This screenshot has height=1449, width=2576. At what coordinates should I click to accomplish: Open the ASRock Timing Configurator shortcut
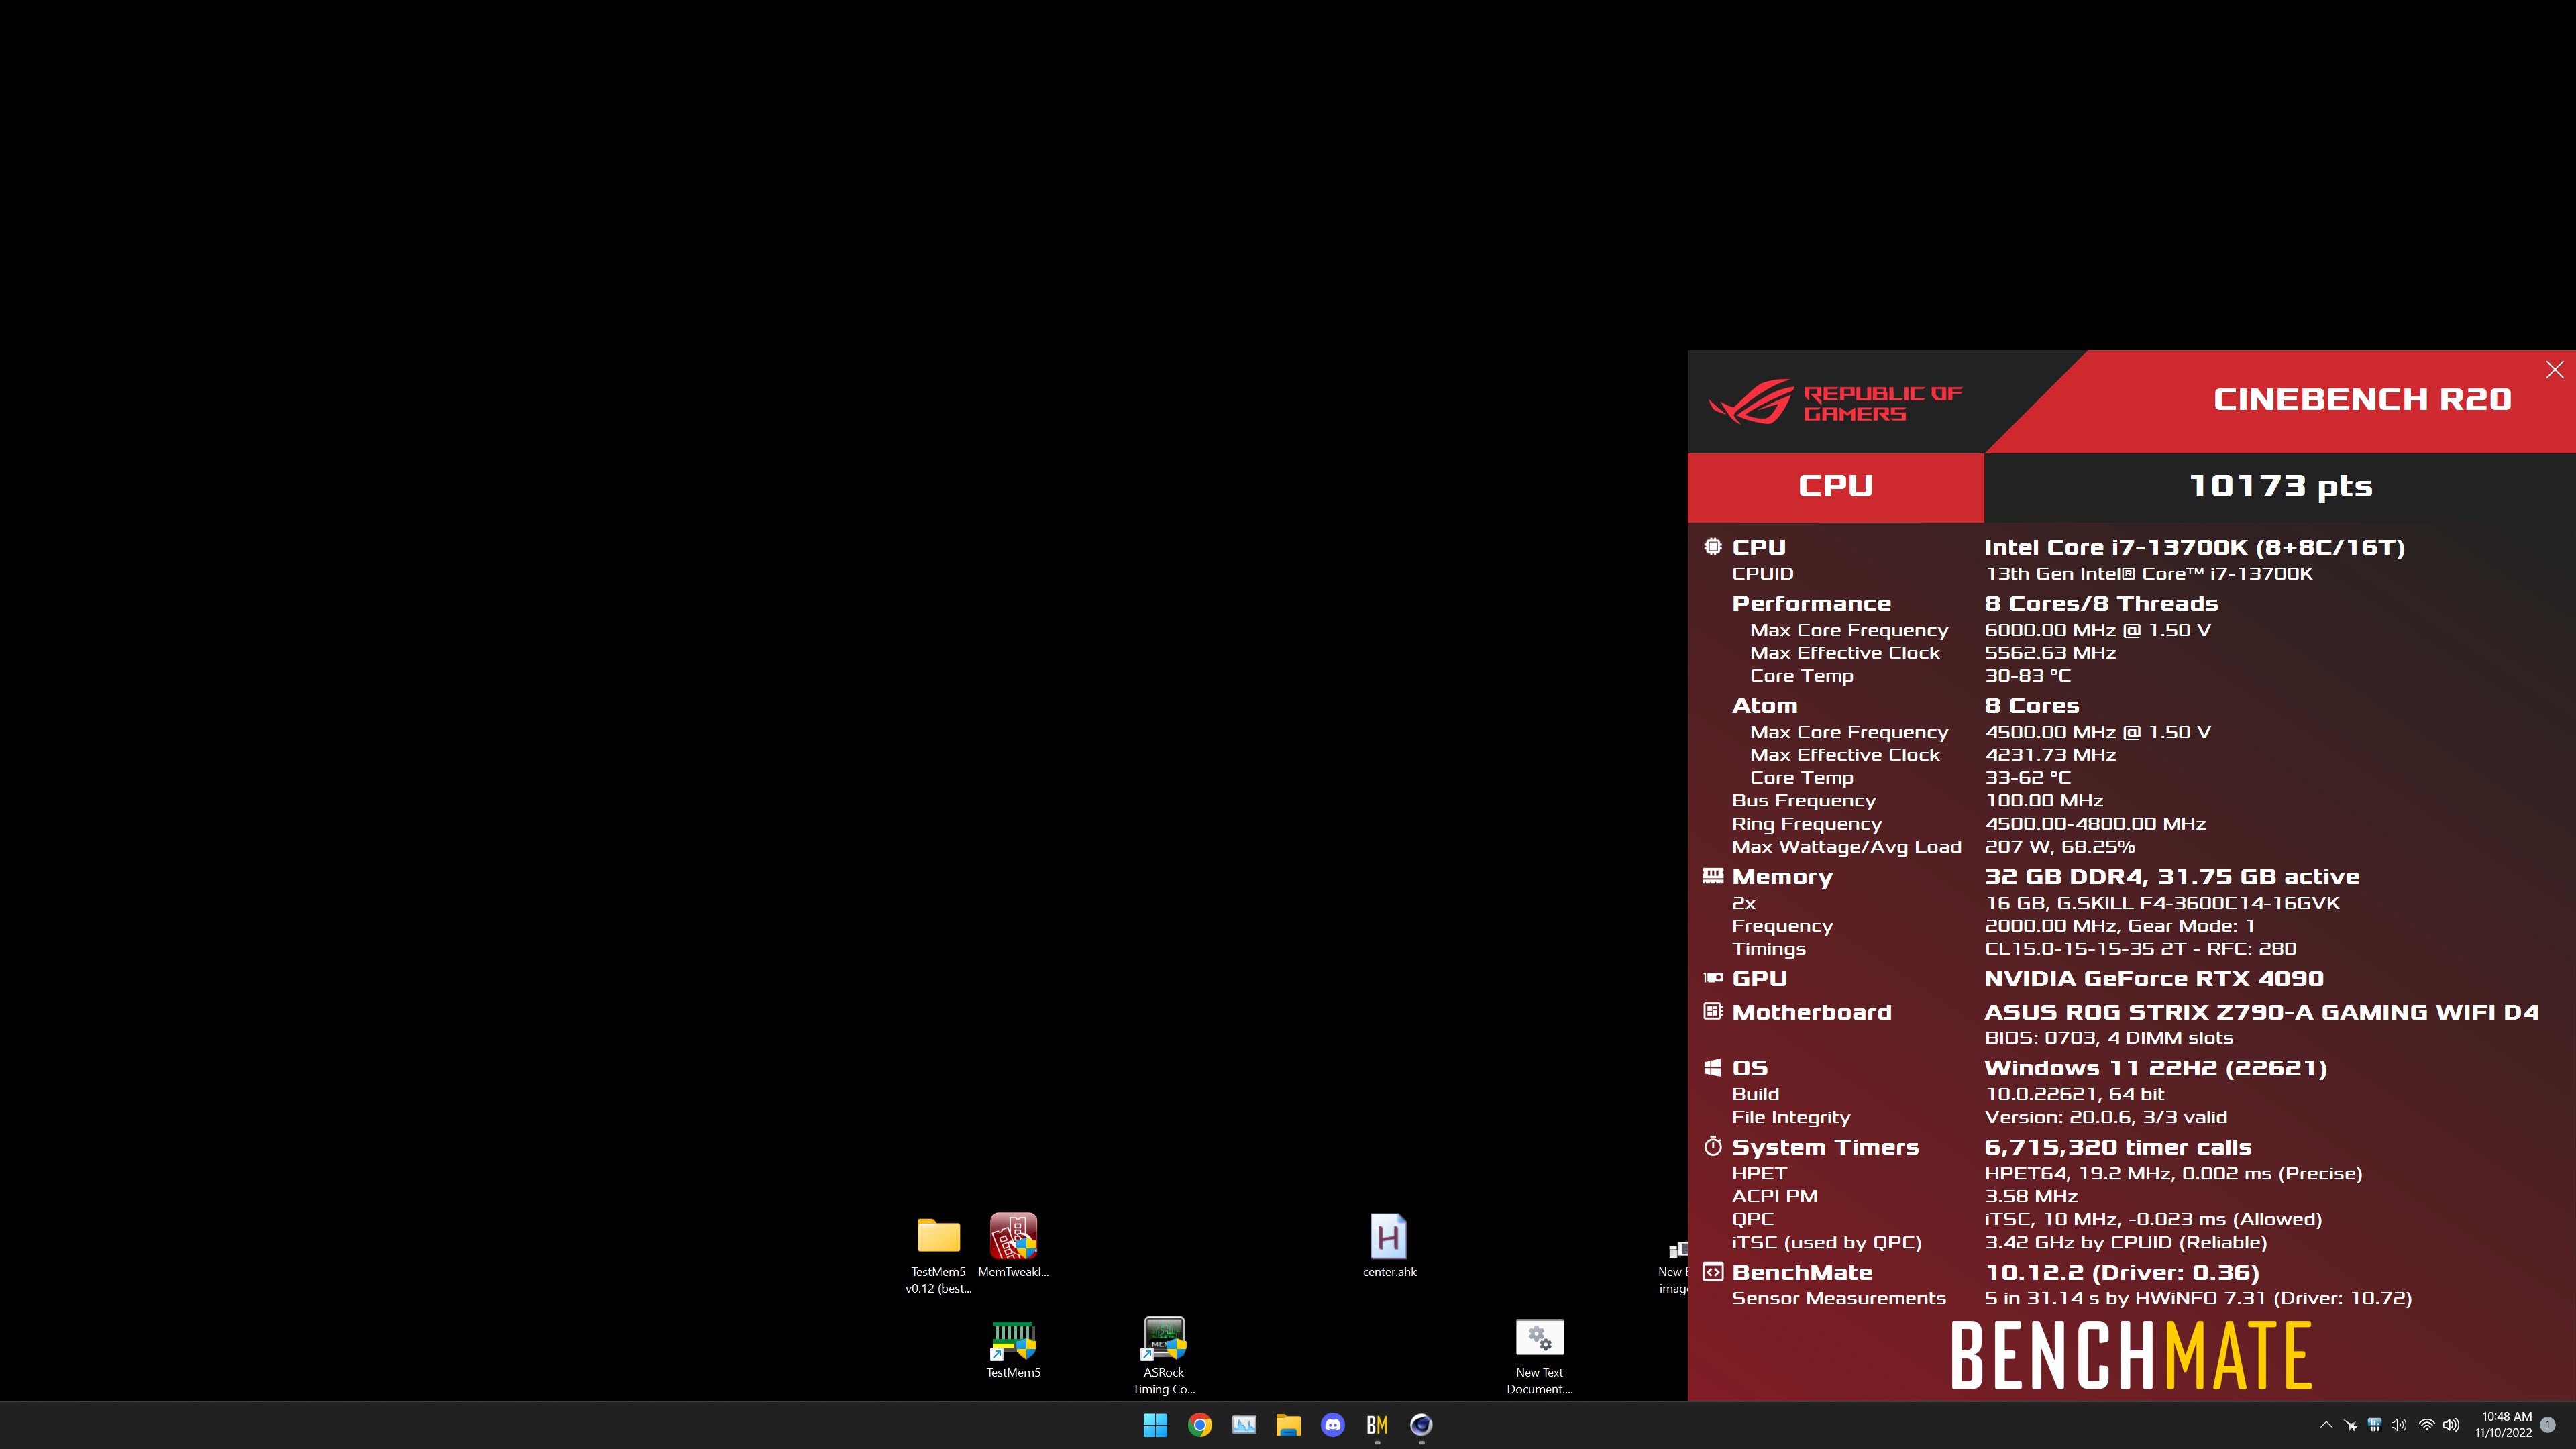pyautogui.click(x=1164, y=1355)
